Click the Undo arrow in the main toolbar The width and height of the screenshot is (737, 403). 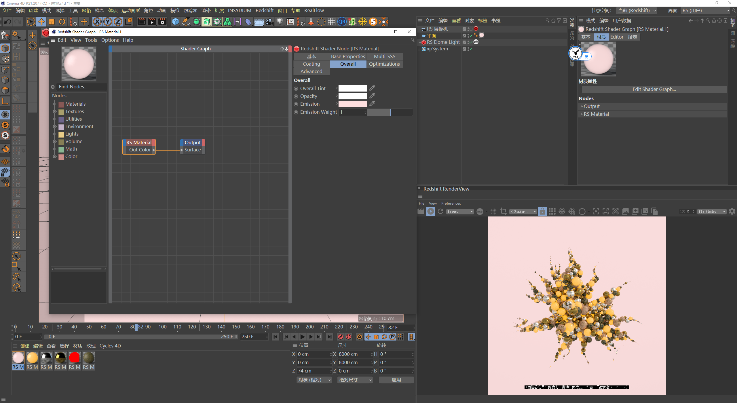(8, 22)
